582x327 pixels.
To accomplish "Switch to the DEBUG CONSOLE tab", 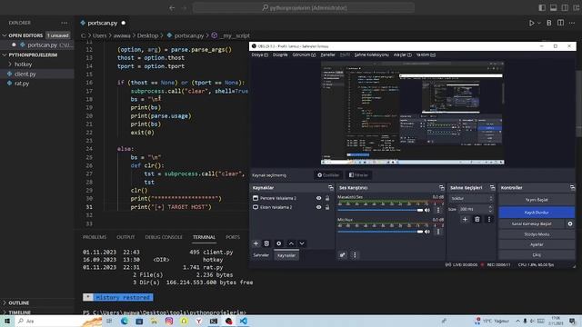I will (164, 237).
